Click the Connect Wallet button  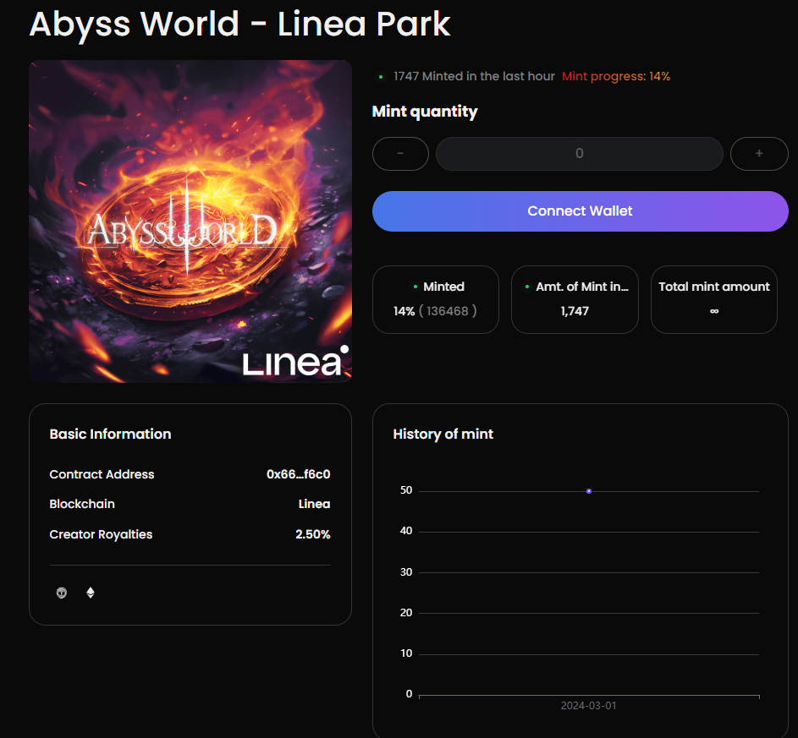pyautogui.click(x=581, y=211)
